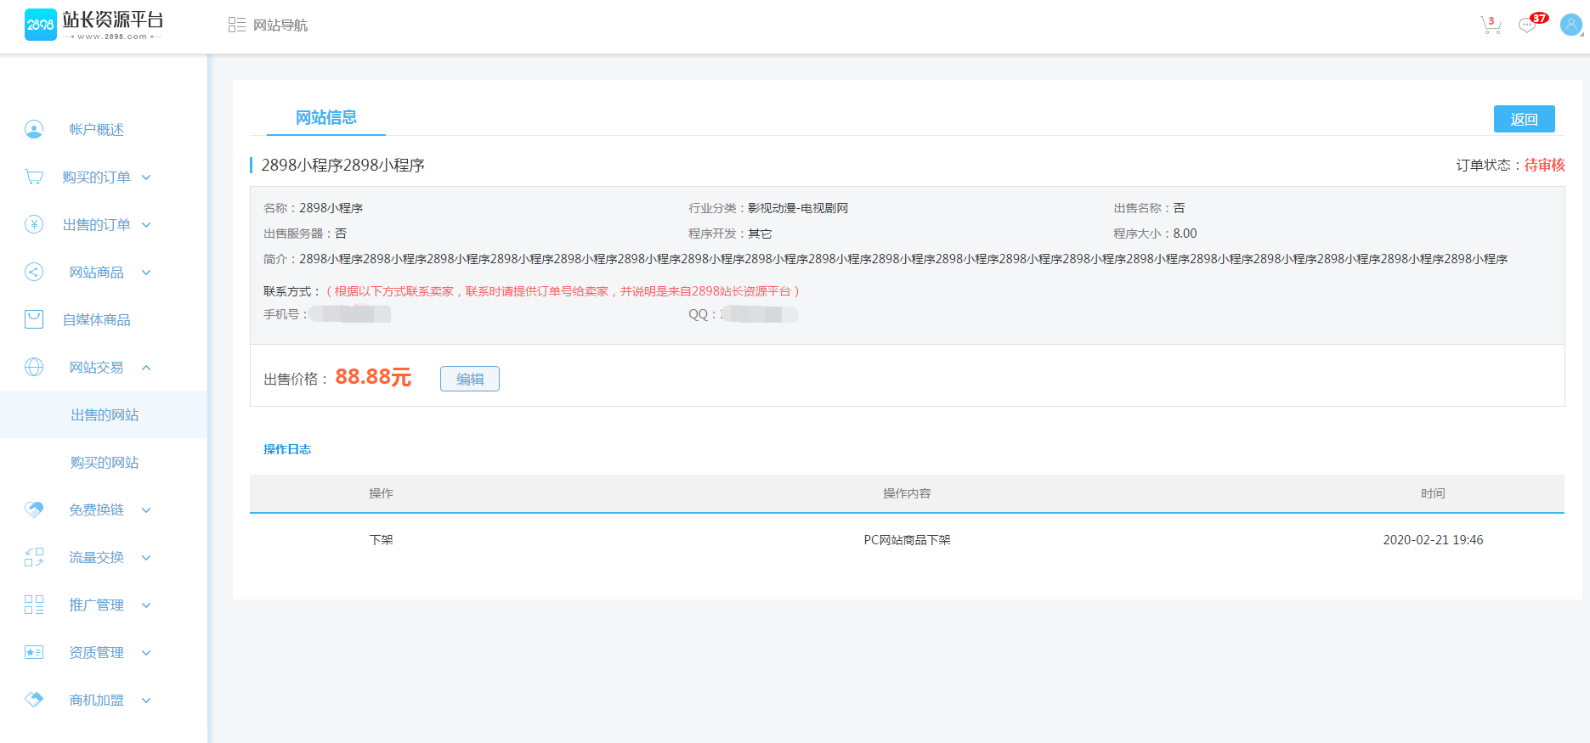This screenshot has height=743, width=1590.
Task: Click the 自媒体商品 bag icon
Action: 34,319
